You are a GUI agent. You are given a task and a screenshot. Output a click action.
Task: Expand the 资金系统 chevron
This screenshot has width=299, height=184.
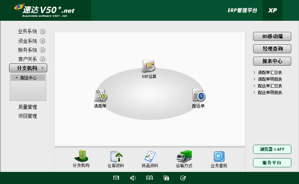tap(42, 41)
